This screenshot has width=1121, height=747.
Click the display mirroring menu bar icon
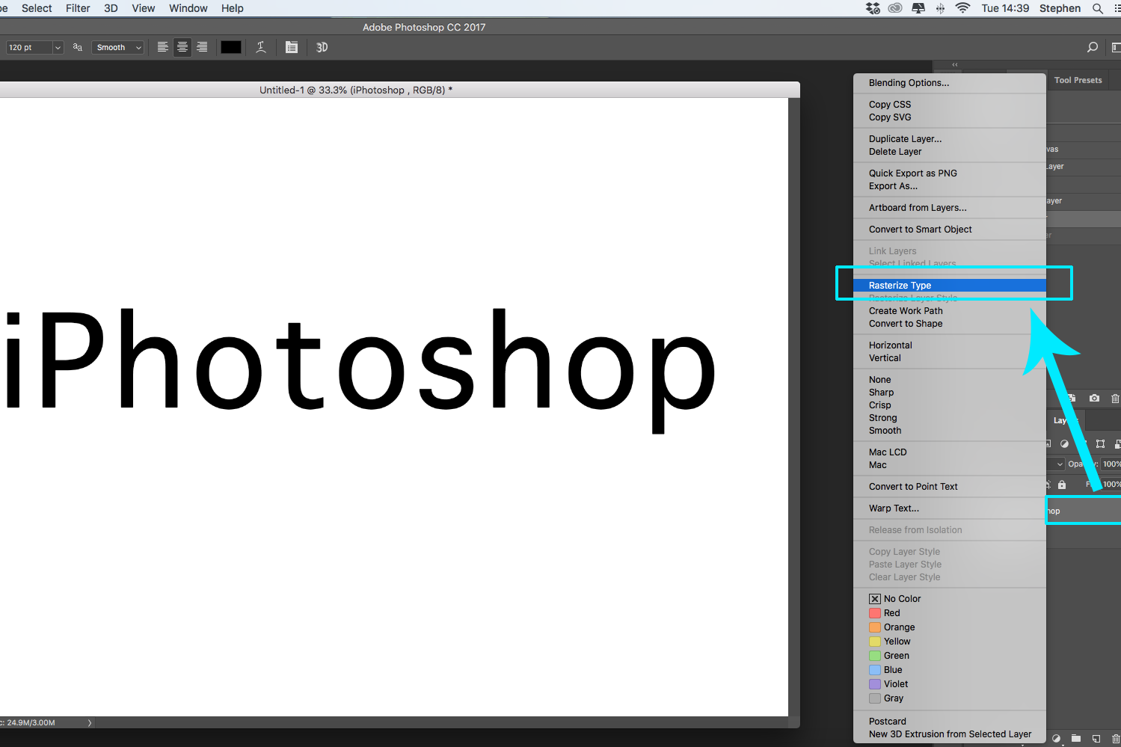(918, 8)
